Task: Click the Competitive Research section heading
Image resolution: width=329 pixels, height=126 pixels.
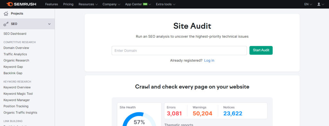Action: click(20, 42)
